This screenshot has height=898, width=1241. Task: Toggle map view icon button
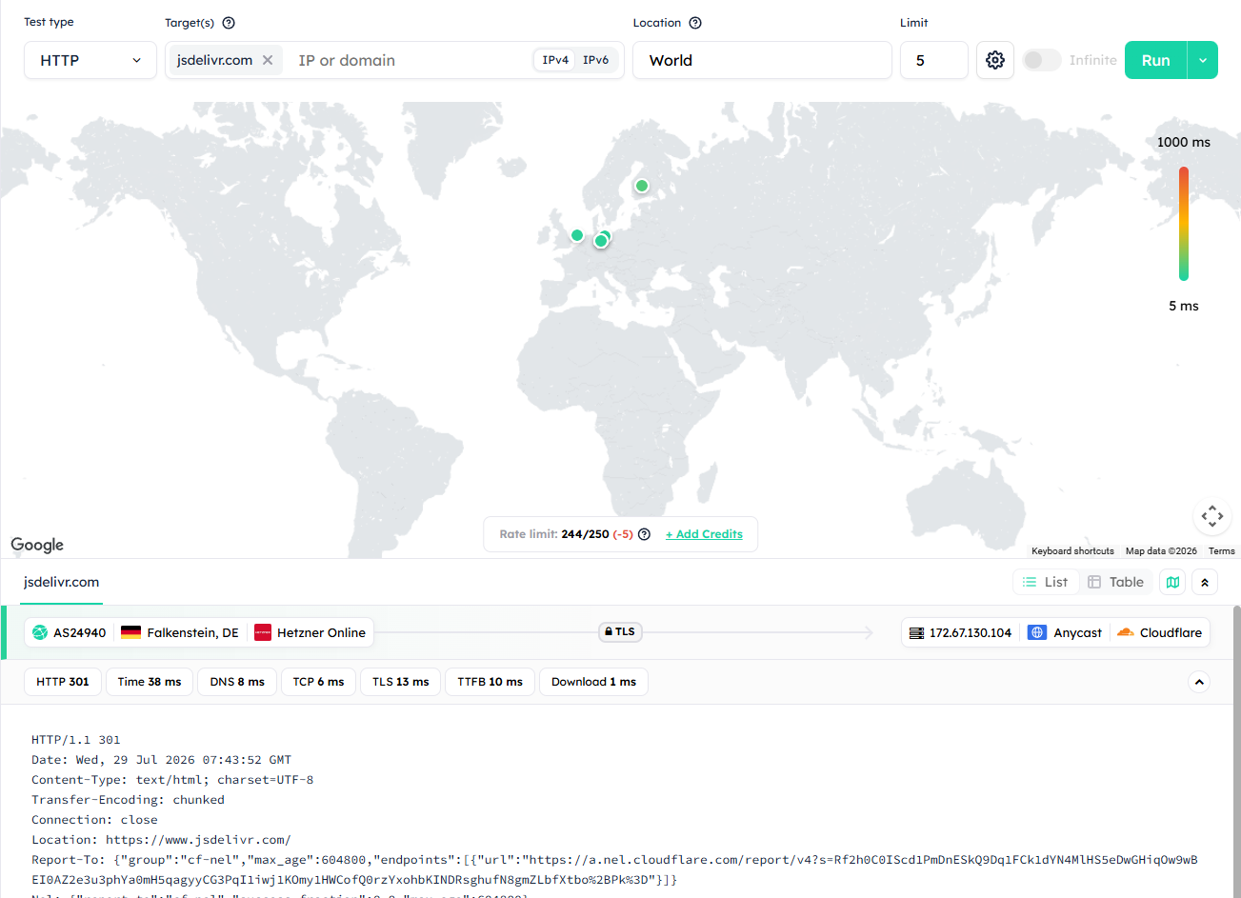1173,582
